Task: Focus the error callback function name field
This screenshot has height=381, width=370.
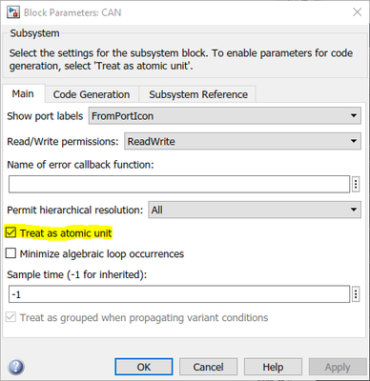Action: coord(179,184)
